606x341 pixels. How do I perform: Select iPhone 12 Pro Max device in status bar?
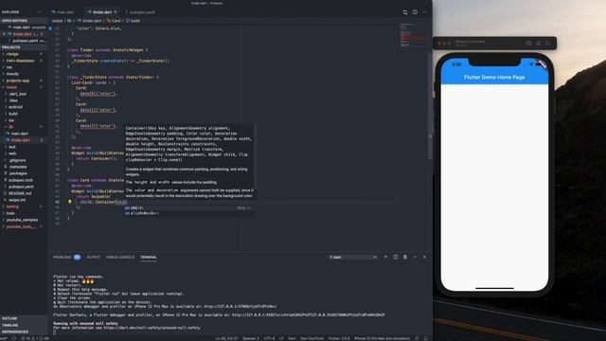[x=382, y=339]
